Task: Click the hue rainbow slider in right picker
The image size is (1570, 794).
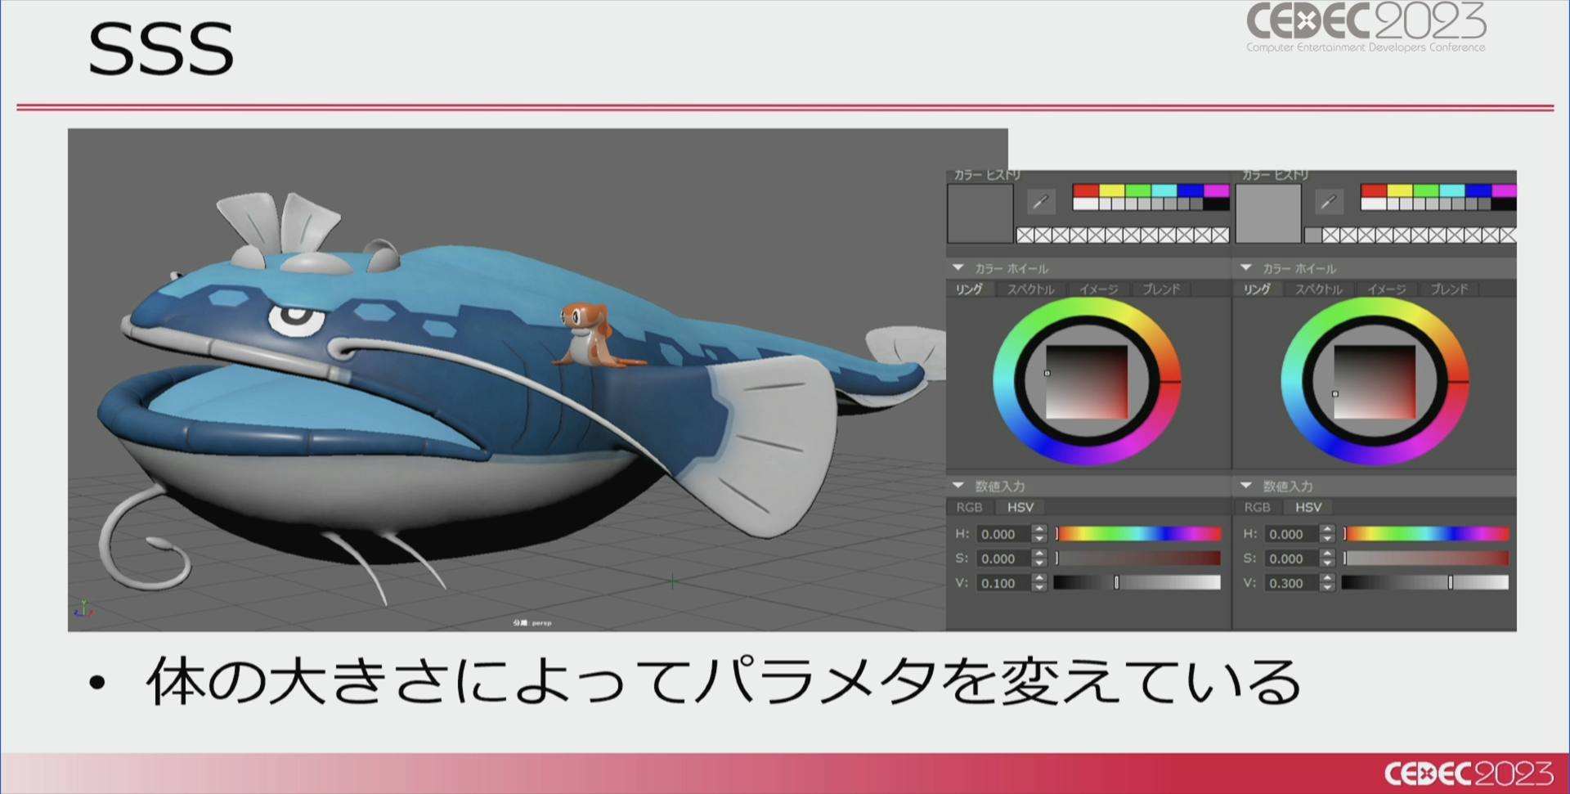Action: coord(1425,534)
